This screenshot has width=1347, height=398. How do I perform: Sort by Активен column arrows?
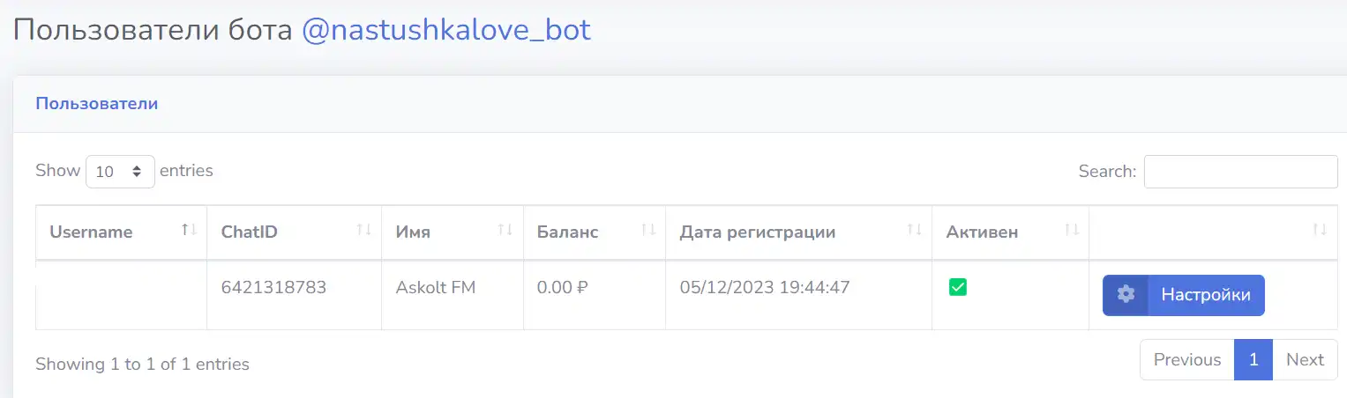(1071, 230)
